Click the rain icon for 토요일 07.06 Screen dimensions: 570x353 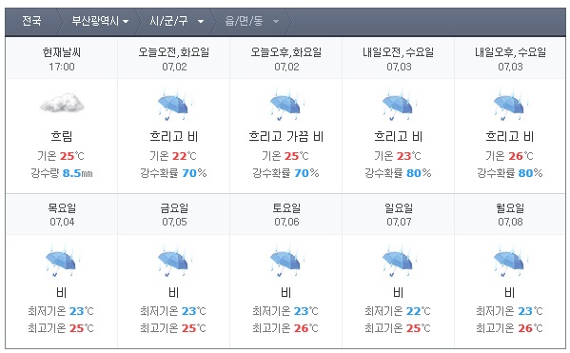(286, 261)
